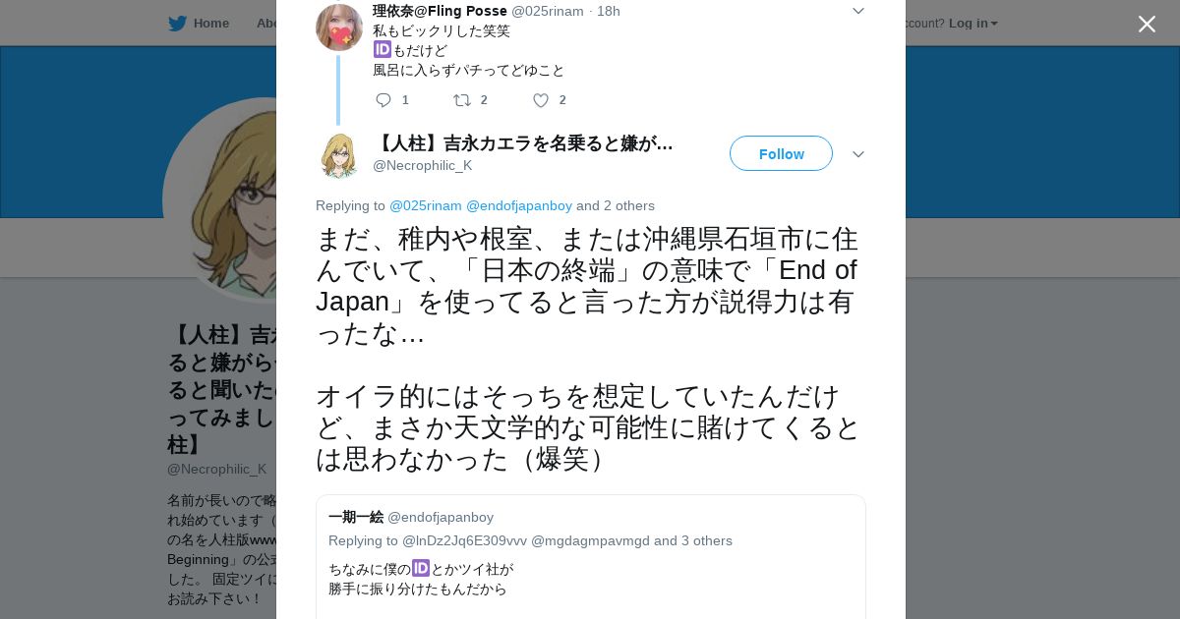Open the 18h timestamp link
Screen dimensions: 1180x619
tap(609, 11)
